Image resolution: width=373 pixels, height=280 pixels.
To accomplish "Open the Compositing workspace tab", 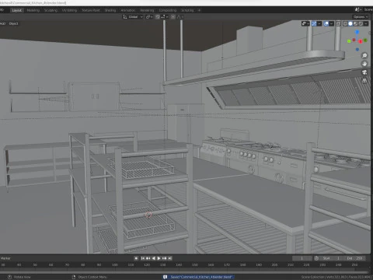I will point(168,10).
